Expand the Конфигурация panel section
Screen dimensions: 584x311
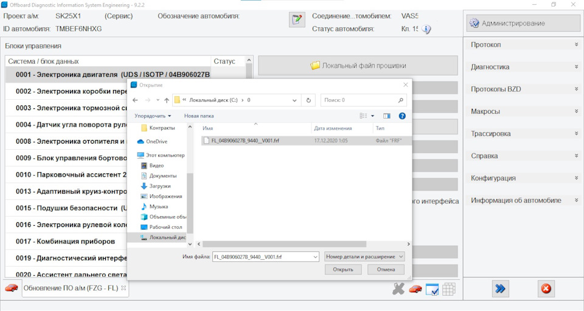523,178
